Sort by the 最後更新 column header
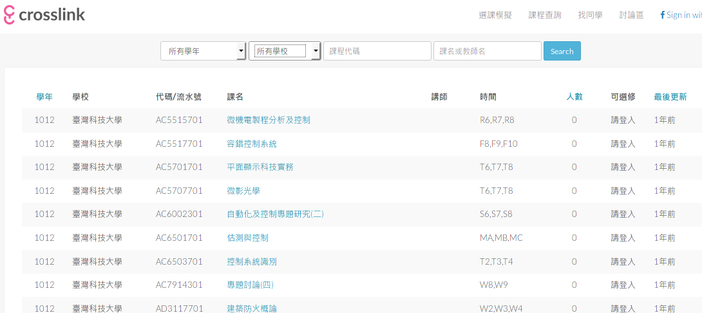Viewport: 702px width, 313px height. 670,97
